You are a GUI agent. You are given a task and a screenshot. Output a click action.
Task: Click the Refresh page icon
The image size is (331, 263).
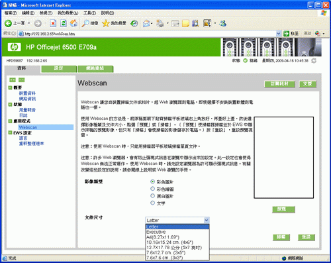click(x=64, y=23)
